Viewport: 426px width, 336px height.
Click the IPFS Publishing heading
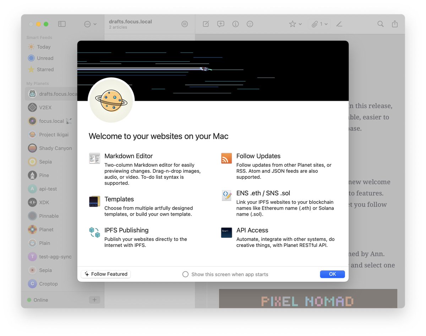pos(126,230)
